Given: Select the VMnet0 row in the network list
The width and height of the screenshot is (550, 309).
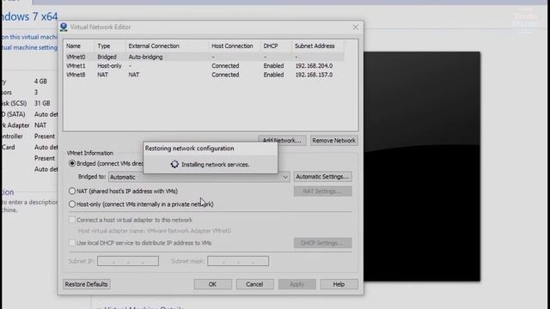Looking at the screenshot, I should pos(205,57).
